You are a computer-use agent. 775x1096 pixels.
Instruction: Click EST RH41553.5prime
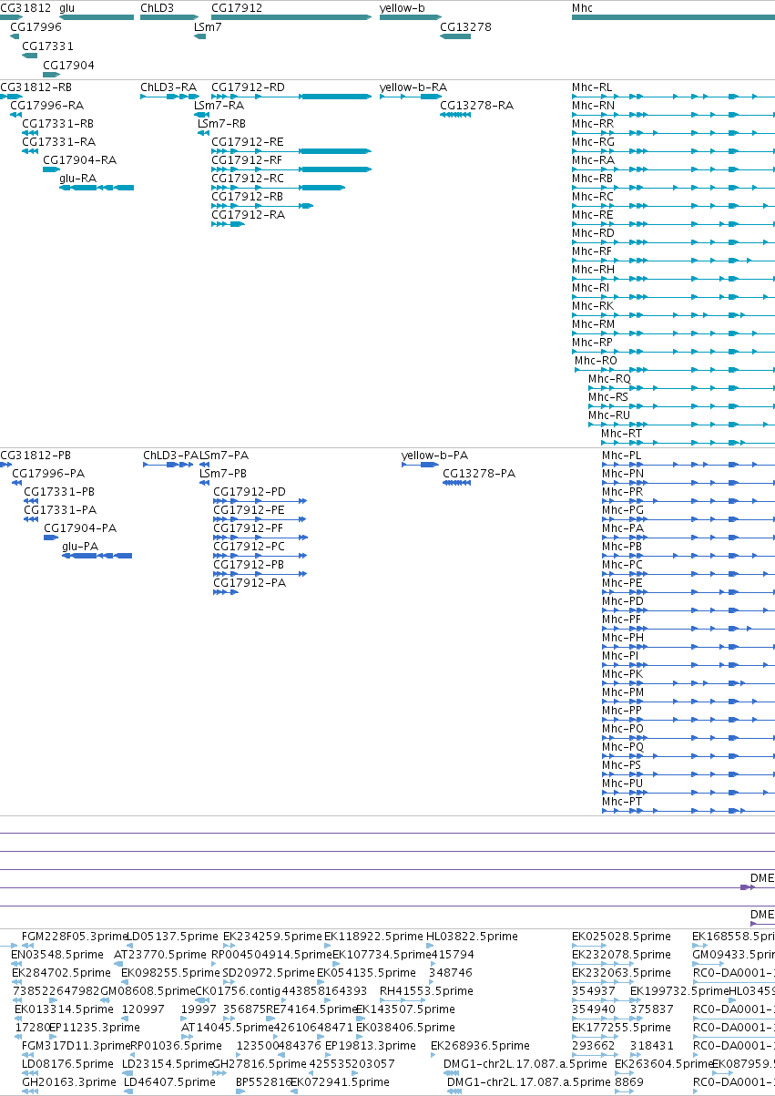(426, 991)
